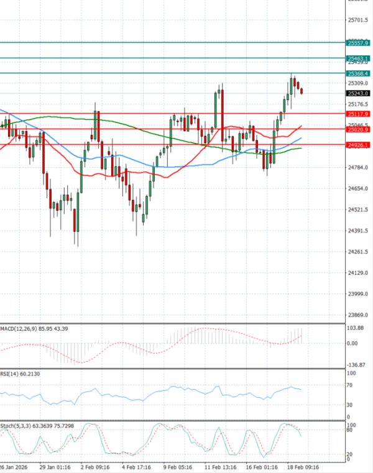This screenshot has height=473, width=373.
Task: Click the 18 Feb 09:16 time marker
Action: coord(303,467)
